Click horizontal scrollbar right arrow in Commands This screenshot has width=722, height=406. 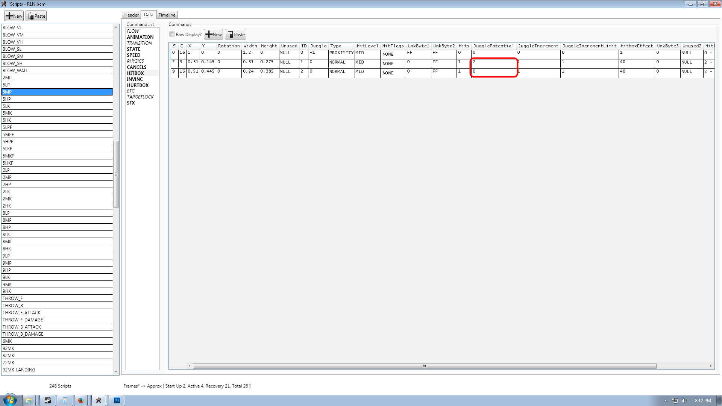[711, 366]
